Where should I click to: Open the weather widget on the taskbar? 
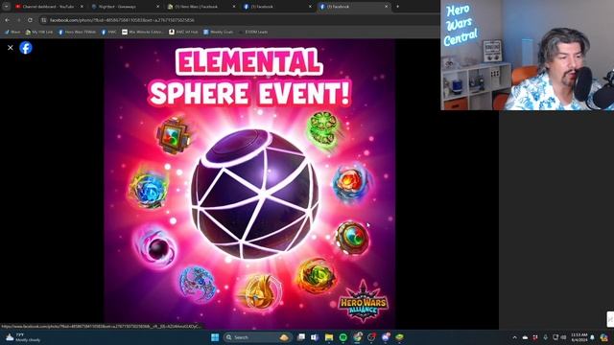coord(23,337)
